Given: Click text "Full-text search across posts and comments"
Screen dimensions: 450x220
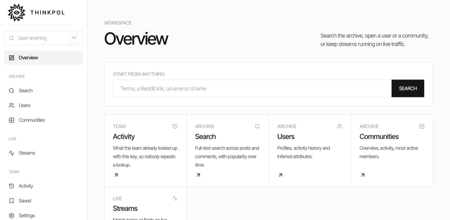Looking at the screenshot, I should [227, 152].
